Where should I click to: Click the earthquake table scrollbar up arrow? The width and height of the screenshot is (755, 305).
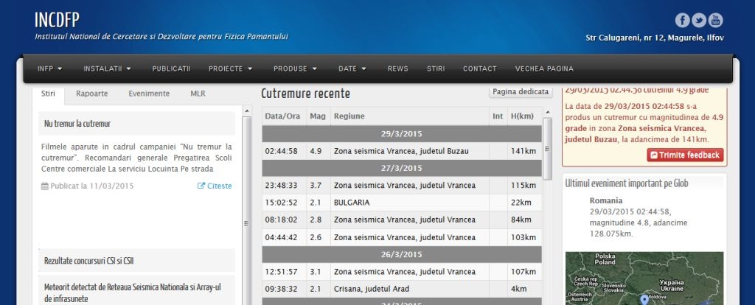[547, 112]
